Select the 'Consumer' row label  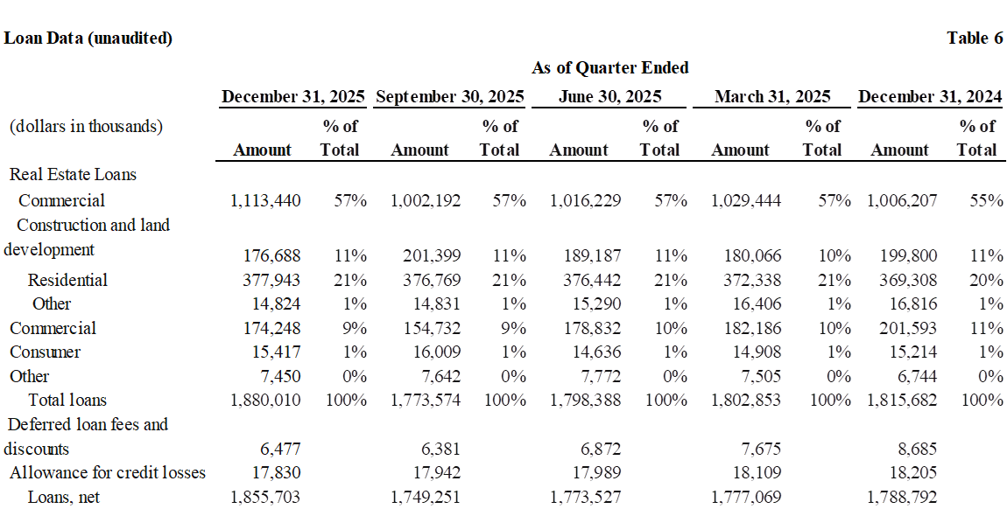[x=45, y=352]
